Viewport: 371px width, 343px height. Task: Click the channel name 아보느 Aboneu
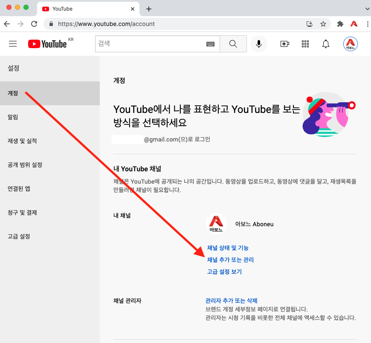coord(254,224)
